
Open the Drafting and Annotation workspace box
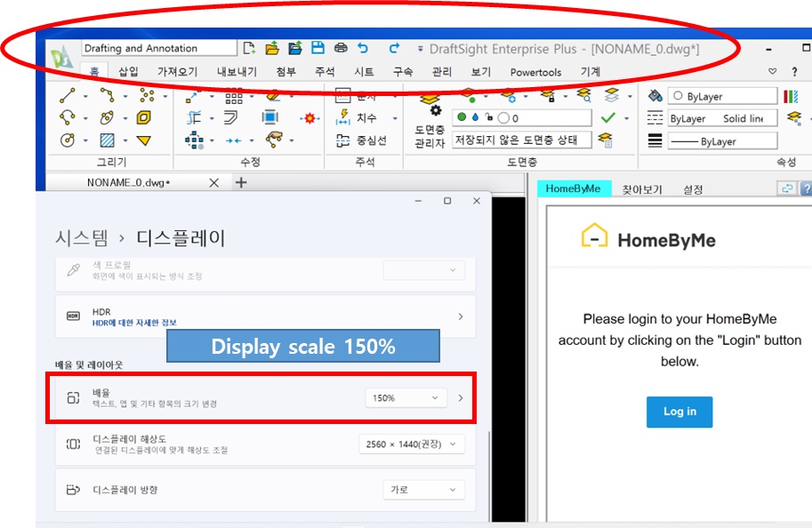[x=159, y=48]
